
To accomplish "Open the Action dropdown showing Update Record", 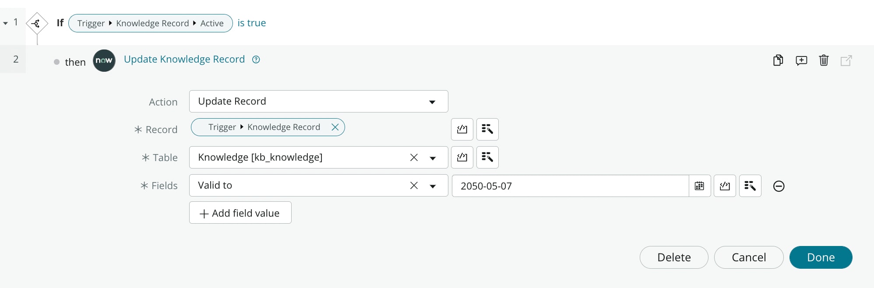I will pos(318,102).
